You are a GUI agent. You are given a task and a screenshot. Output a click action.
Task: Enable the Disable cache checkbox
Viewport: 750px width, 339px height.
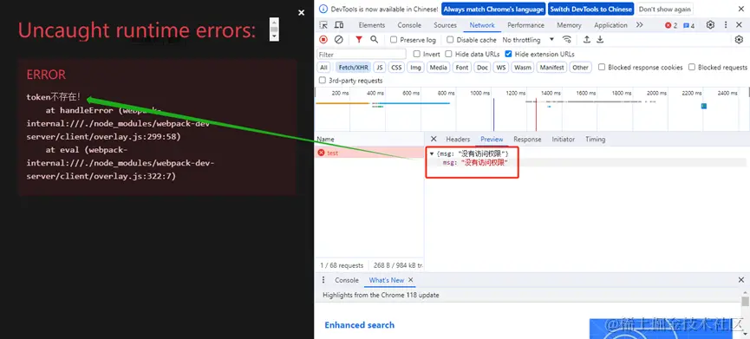pyautogui.click(x=450, y=40)
